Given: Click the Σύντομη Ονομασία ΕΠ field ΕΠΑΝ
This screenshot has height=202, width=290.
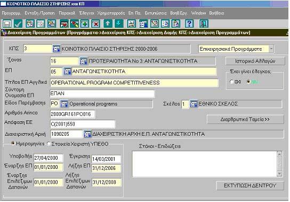Looking at the screenshot, I should click(x=102, y=94).
